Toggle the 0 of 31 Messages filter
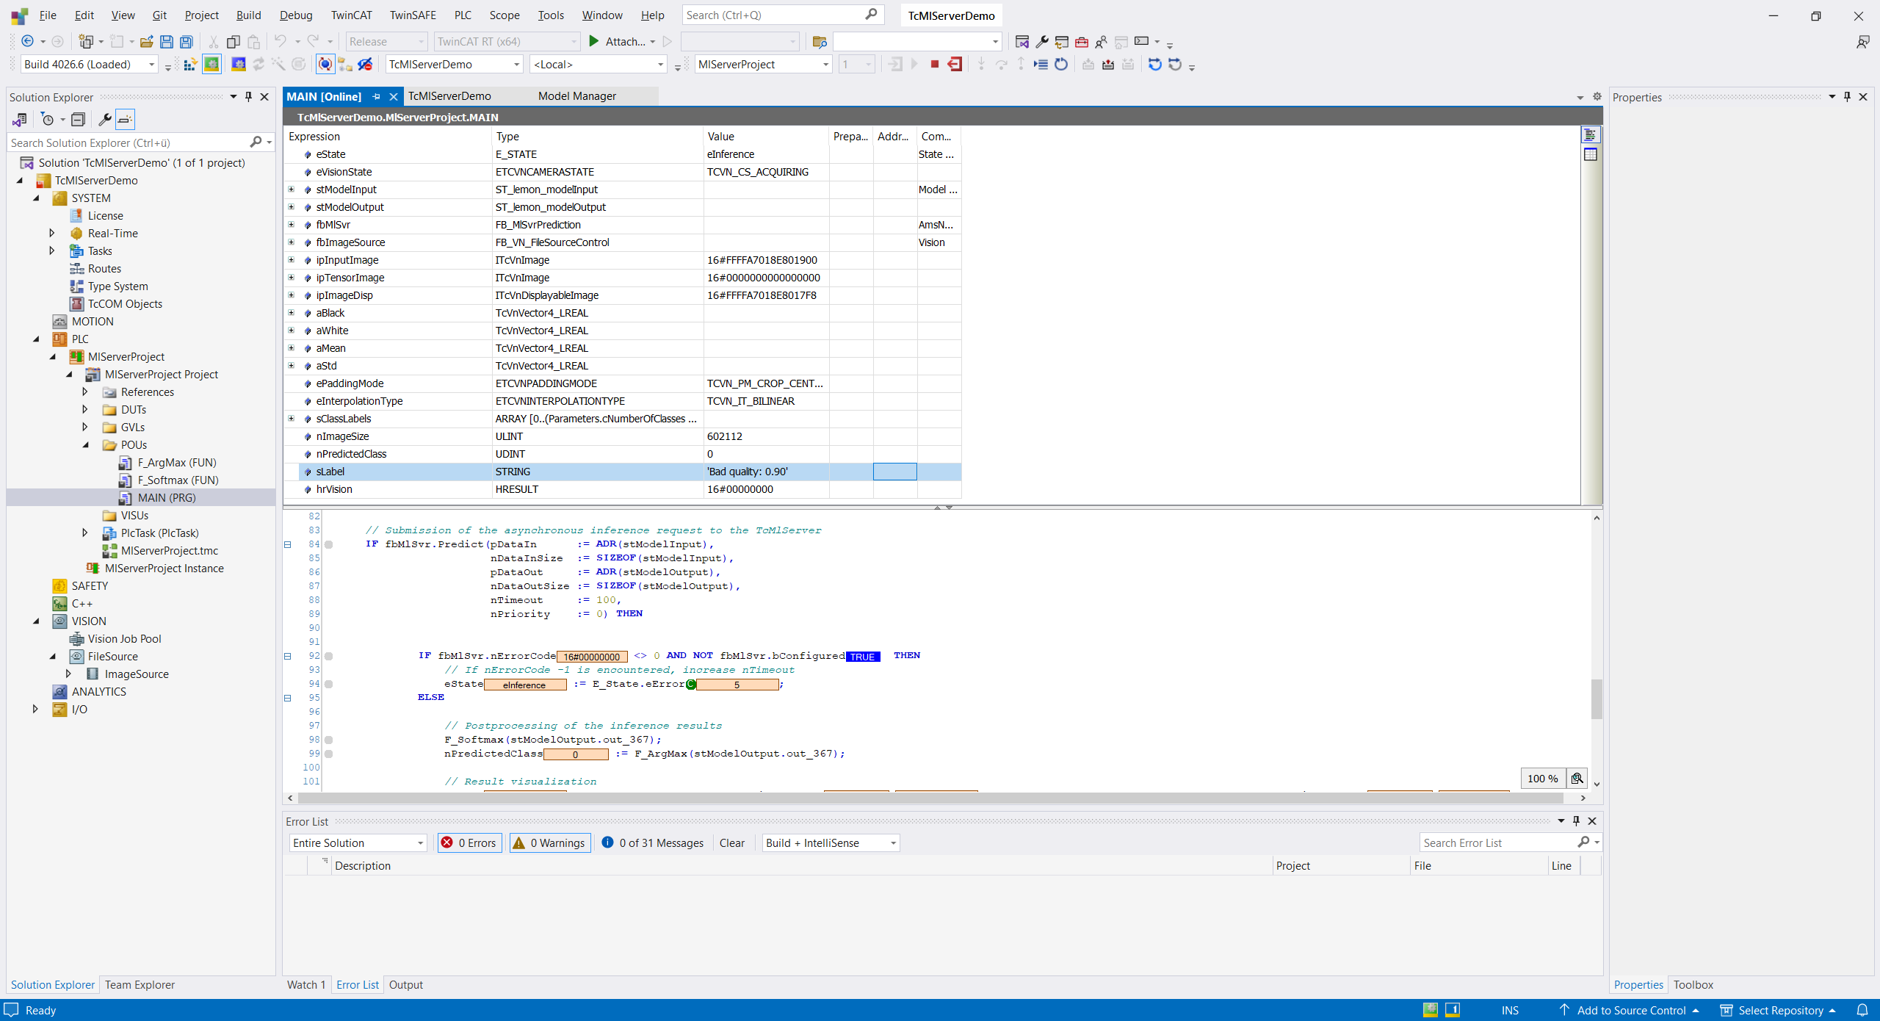The width and height of the screenshot is (1880, 1021). [652, 843]
